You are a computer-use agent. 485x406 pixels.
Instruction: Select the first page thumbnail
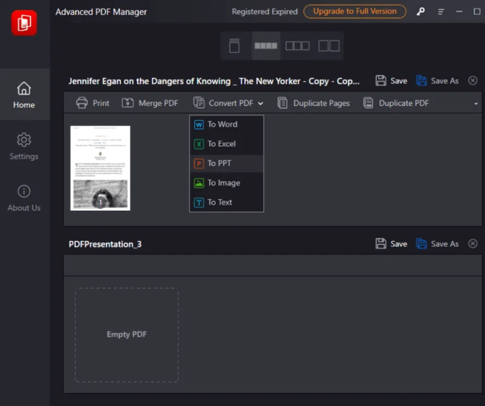coord(100,168)
